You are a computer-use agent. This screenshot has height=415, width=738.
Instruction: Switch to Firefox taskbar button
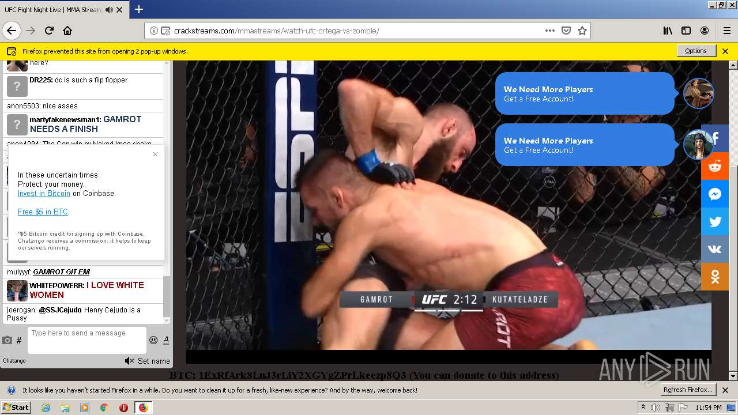143,408
